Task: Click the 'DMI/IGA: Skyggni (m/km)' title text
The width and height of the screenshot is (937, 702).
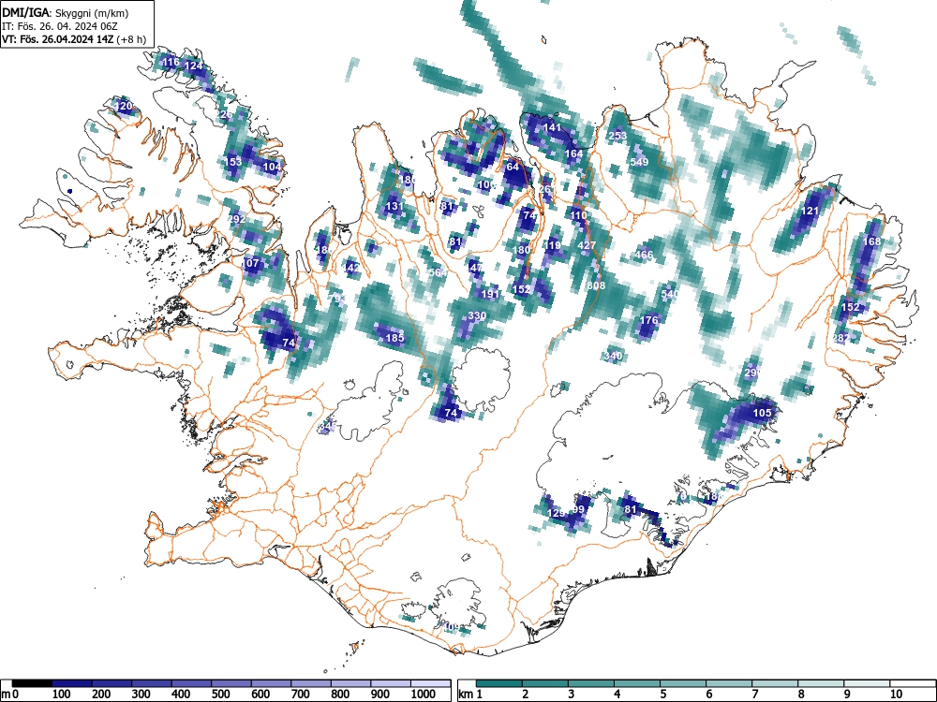Action: point(65,12)
